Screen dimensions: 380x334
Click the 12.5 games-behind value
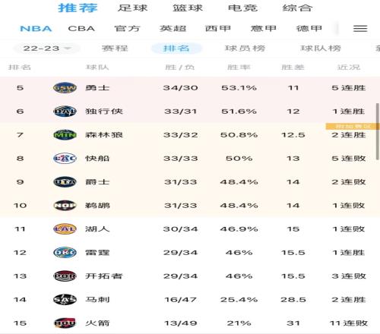click(x=293, y=135)
